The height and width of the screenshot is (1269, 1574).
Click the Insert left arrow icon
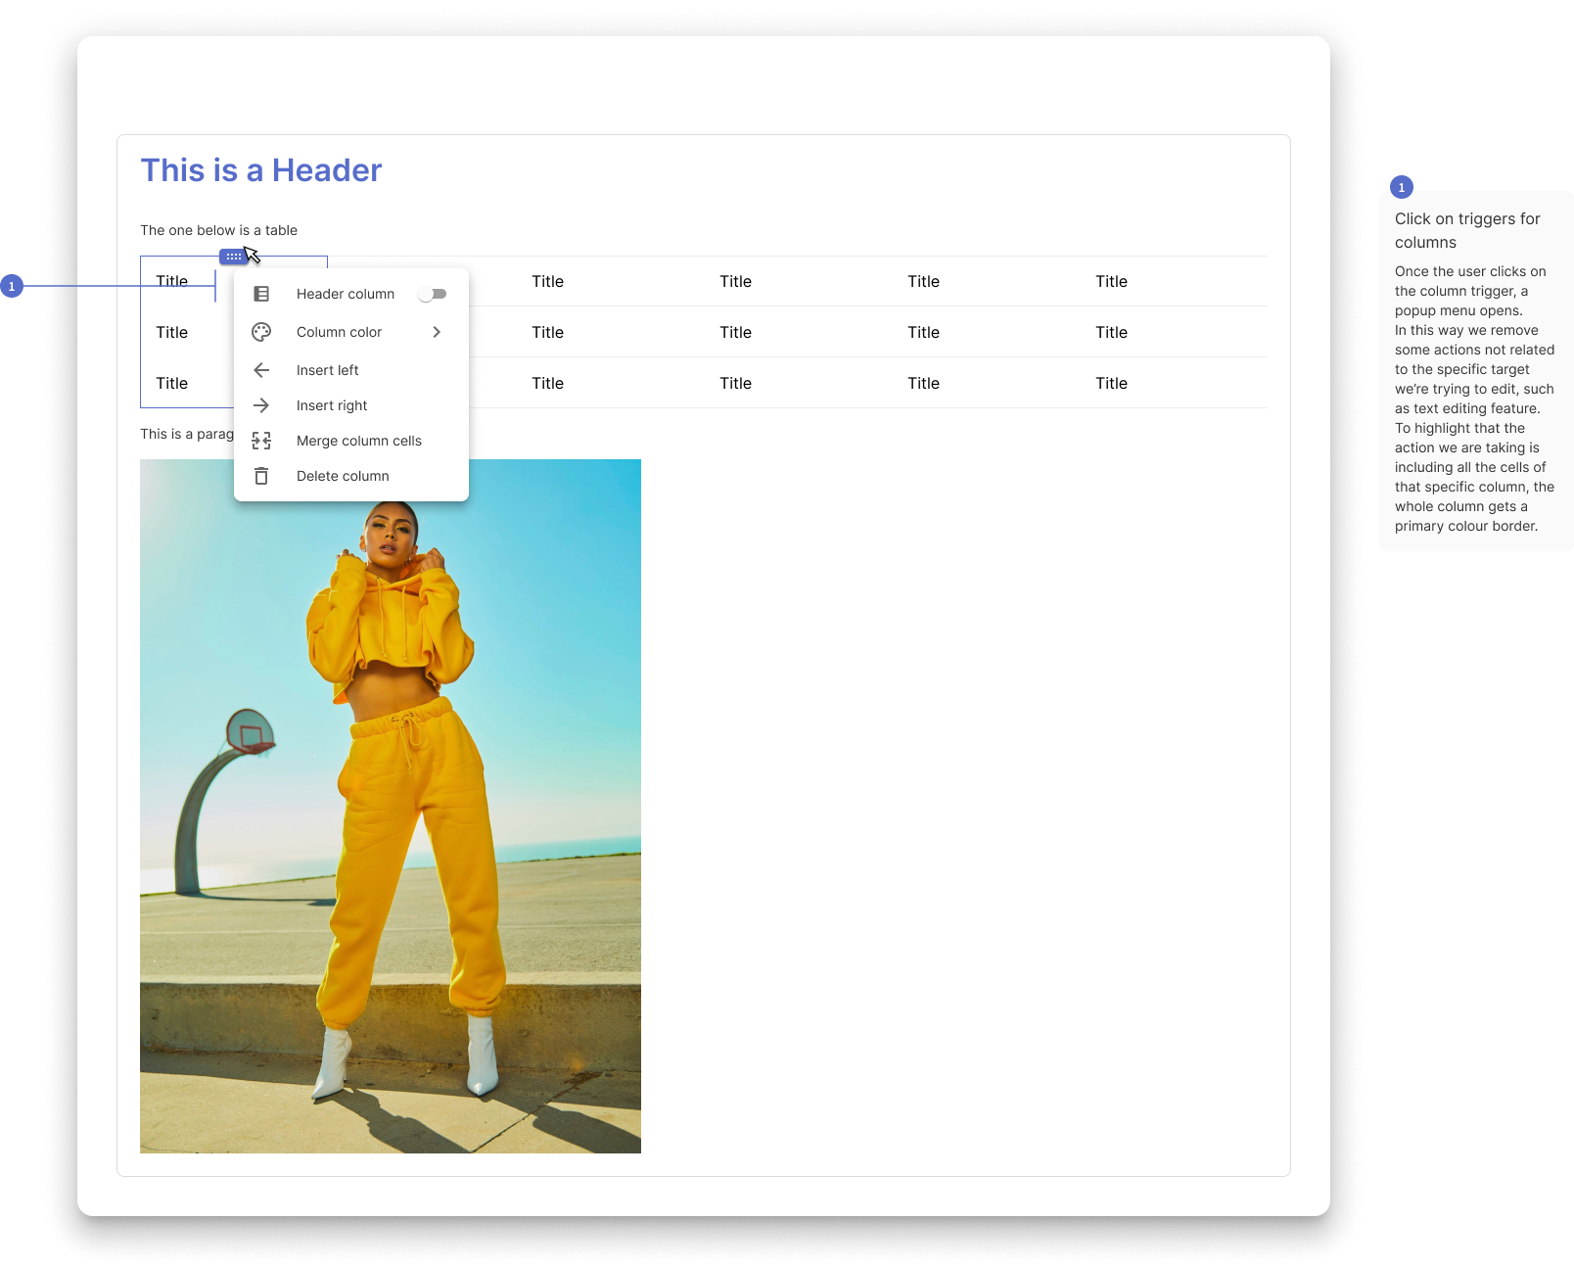pyautogui.click(x=261, y=370)
